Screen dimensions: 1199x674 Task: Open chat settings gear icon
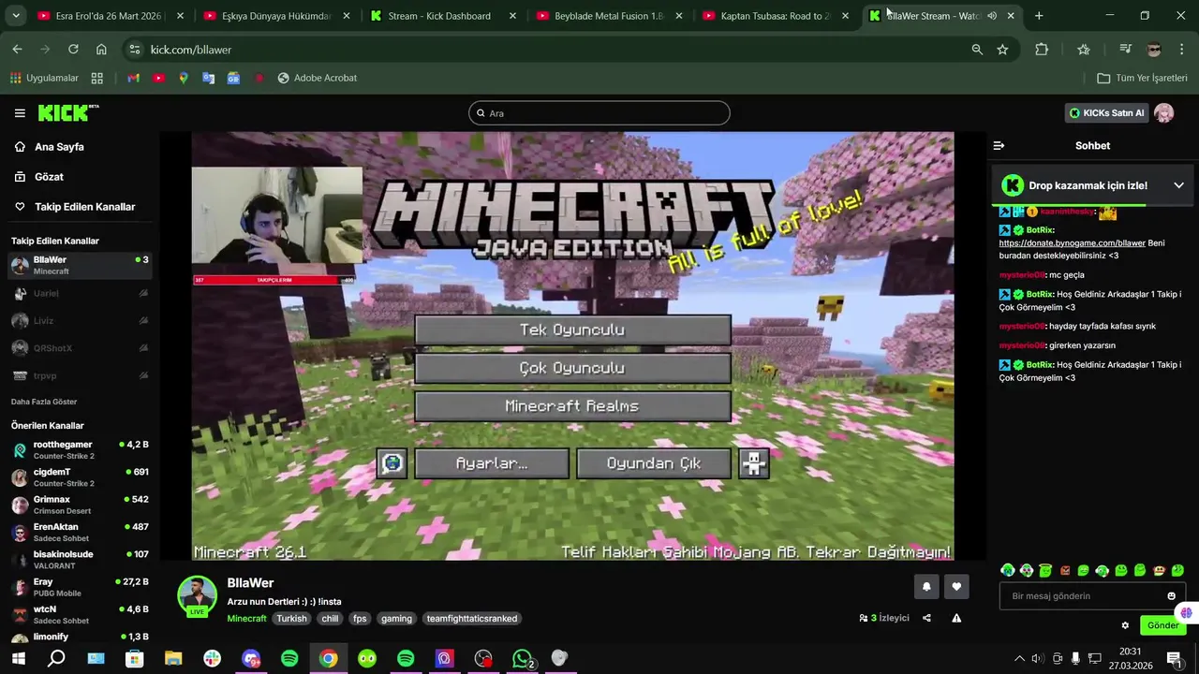point(1125,625)
